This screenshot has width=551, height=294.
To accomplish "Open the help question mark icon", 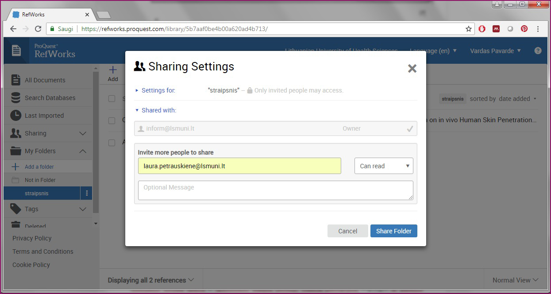I will [x=538, y=51].
